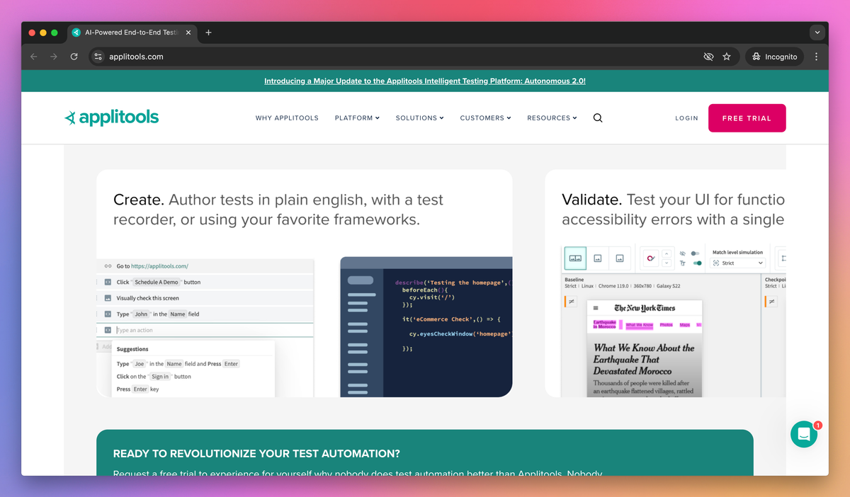
Task: Select the AI-Powered End-to-End Testing tab
Action: [x=131, y=33]
